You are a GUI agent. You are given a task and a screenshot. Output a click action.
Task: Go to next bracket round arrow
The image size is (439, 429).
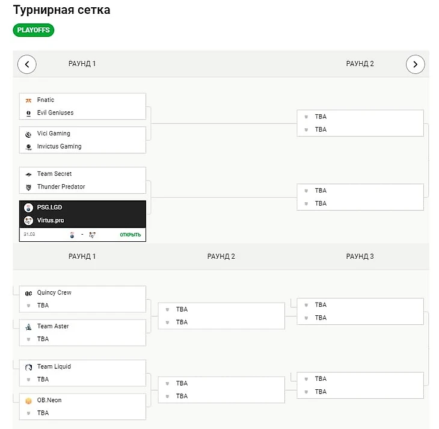416,64
